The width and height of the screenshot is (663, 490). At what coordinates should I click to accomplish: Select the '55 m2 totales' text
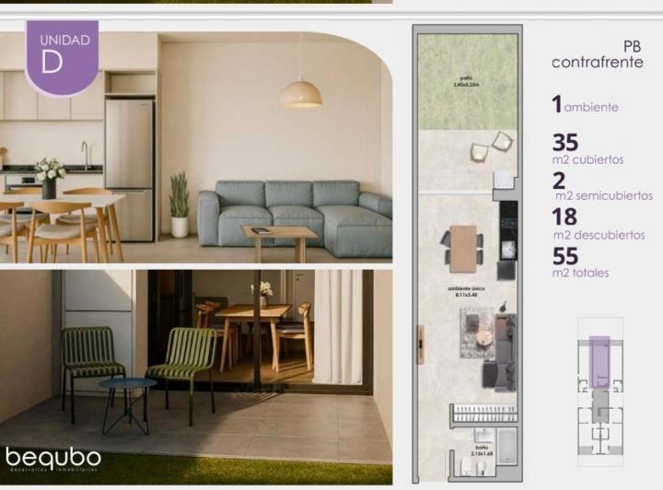[580, 262]
